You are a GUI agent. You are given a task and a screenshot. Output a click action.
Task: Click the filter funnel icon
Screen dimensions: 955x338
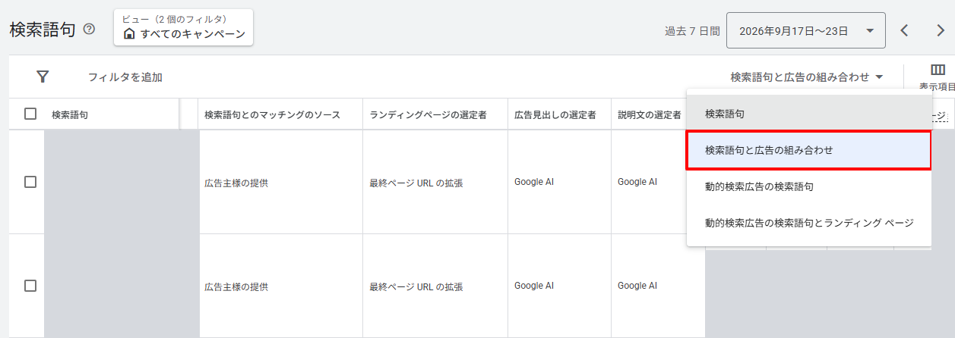pyautogui.click(x=43, y=77)
